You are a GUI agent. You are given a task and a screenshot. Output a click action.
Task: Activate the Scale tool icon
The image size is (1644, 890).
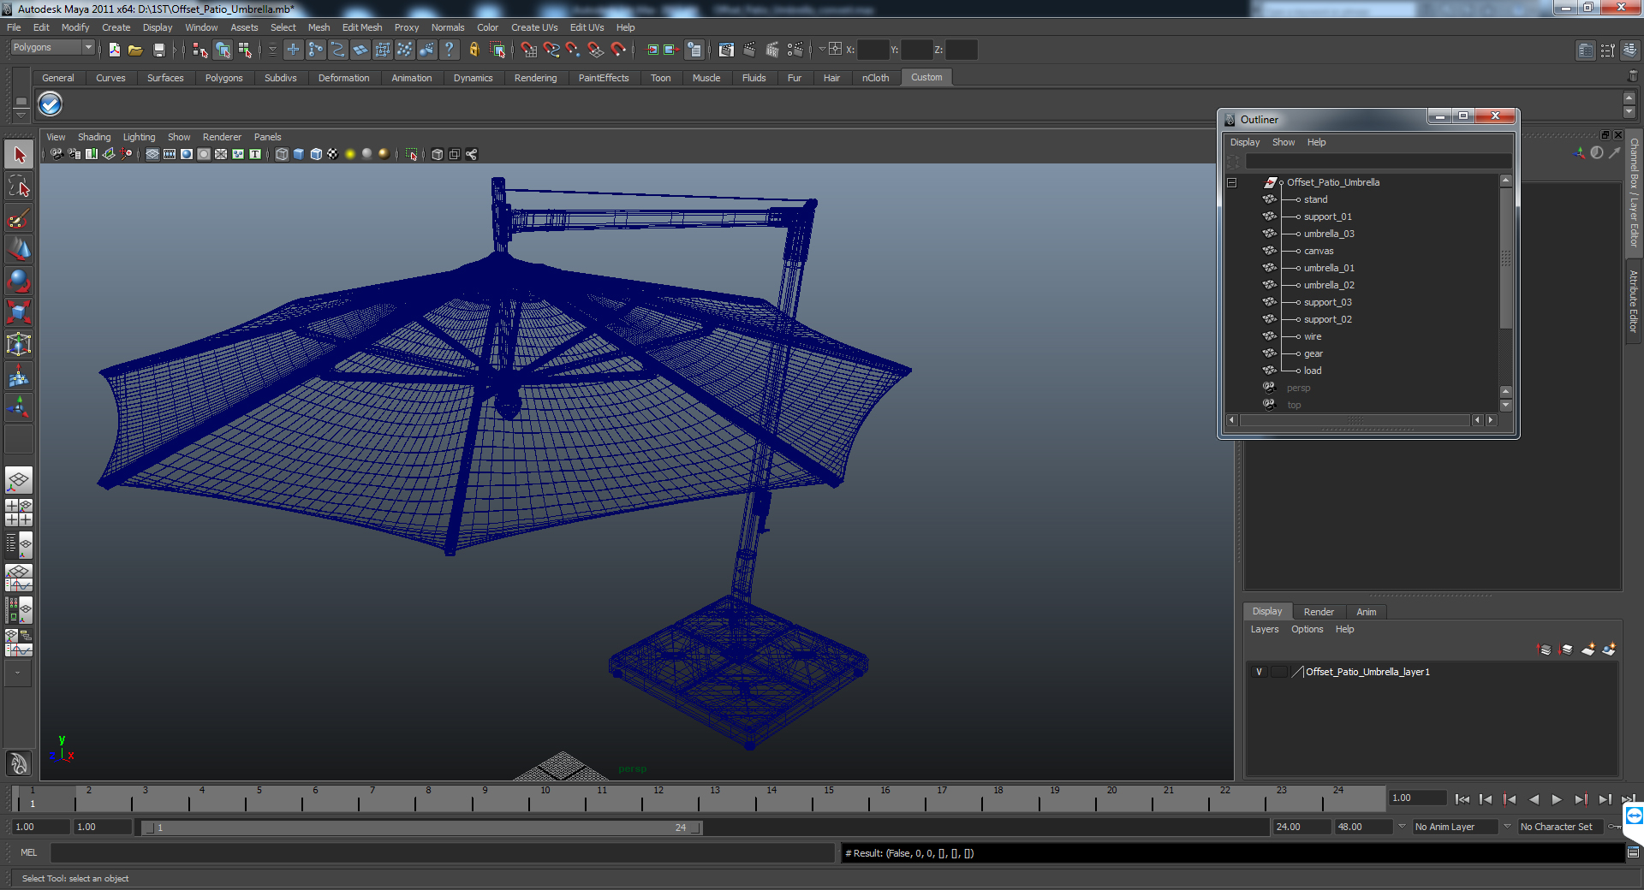click(x=19, y=312)
